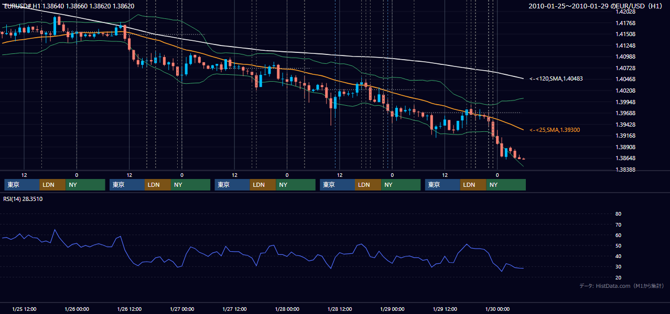Image resolution: width=670 pixels, height=314 pixels.
Task: Click the NY session block above 1/30 00:00
Action: [506, 185]
